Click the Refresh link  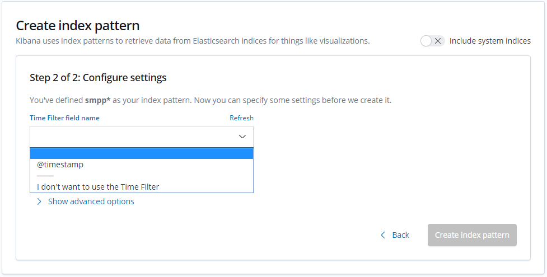241,118
